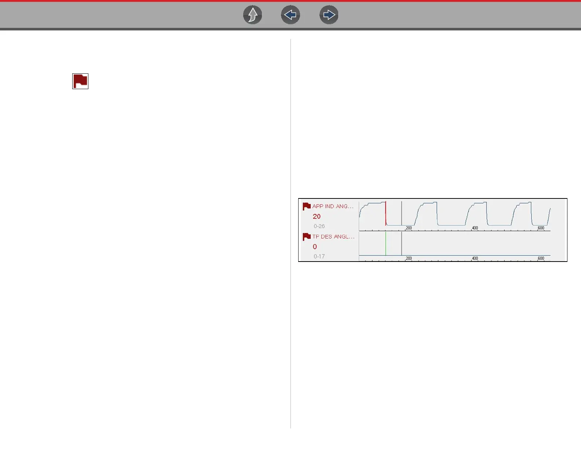Image resolution: width=581 pixels, height=449 pixels.
Task: Click the red trigger line in APP IND graph
Action: tap(385, 213)
